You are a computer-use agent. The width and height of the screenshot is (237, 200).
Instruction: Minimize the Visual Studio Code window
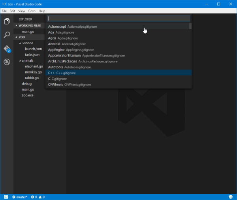coord(207,4)
